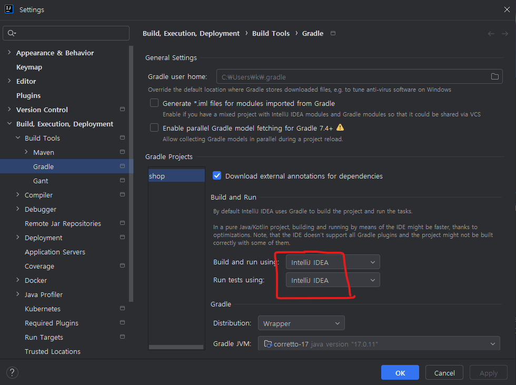
Task: Navigate to Build Tools via the breadcrumb
Action: (x=271, y=33)
